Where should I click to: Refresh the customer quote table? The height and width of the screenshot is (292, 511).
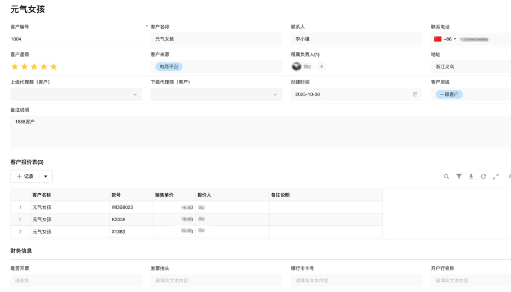tap(483, 176)
